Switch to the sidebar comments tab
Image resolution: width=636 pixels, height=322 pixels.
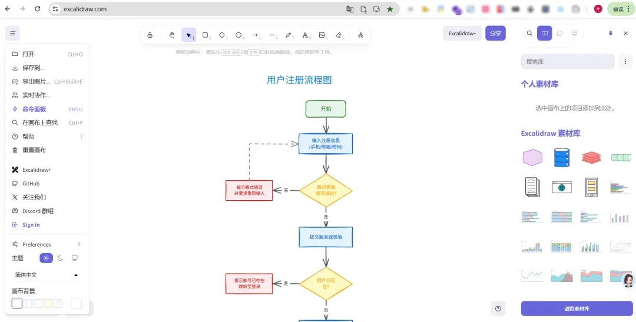[560, 33]
